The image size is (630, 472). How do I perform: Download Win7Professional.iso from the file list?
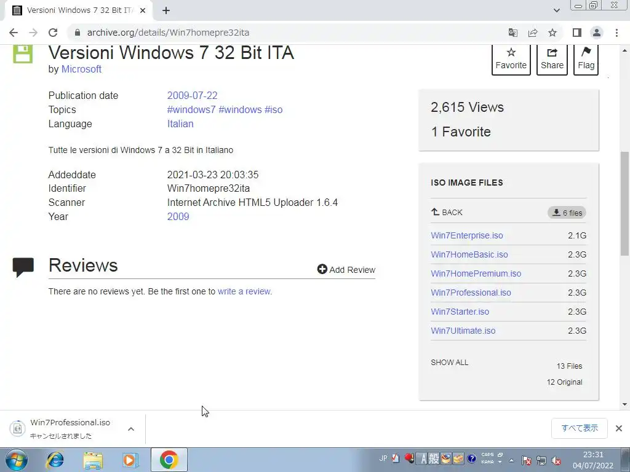(471, 293)
